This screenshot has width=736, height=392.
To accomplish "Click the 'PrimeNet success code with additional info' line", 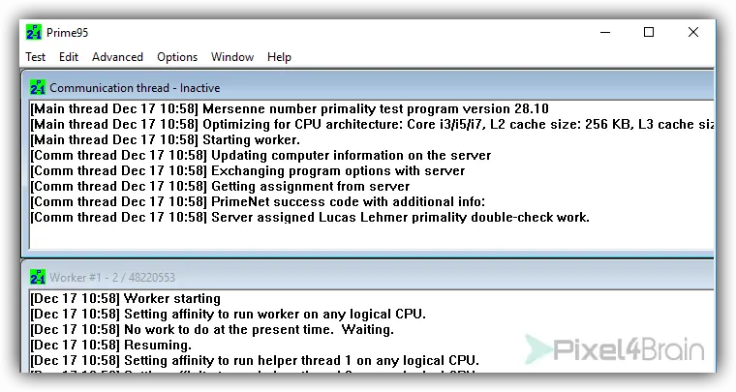I will coord(258,201).
